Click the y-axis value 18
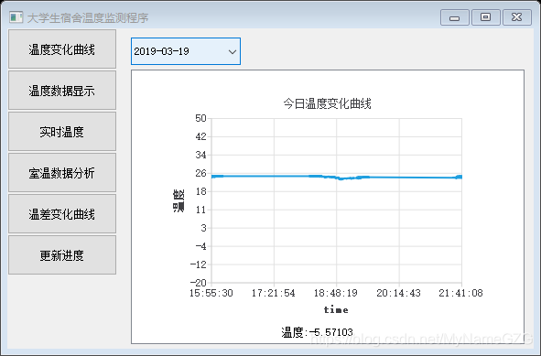 click(200, 191)
